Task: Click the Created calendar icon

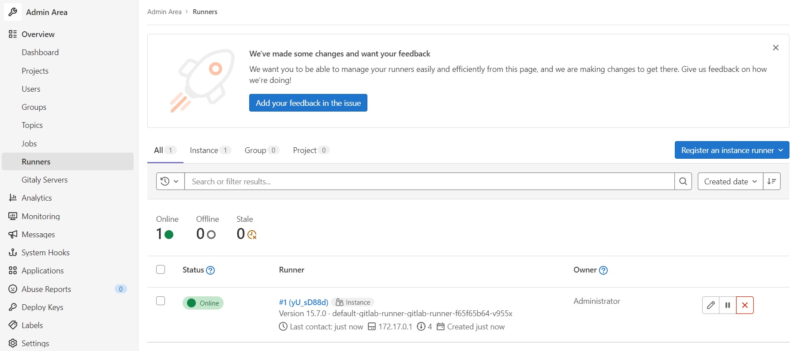Action: [x=441, y=327]
